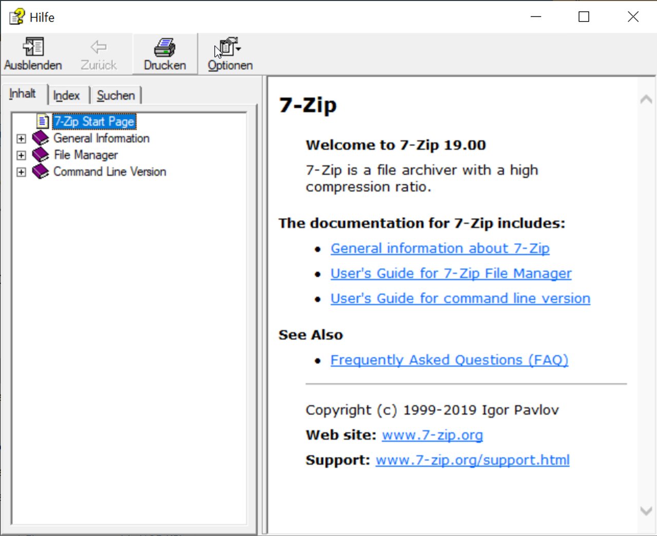Click the Drucken printer icon
Screen dimensions: 657x536
pyautogui.click(x=165, y=47)
